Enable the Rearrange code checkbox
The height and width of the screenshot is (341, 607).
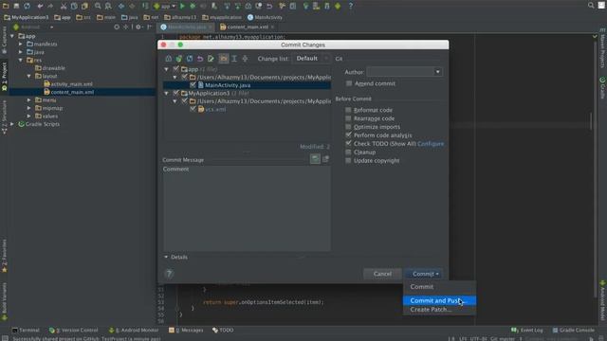pos(348,118)
